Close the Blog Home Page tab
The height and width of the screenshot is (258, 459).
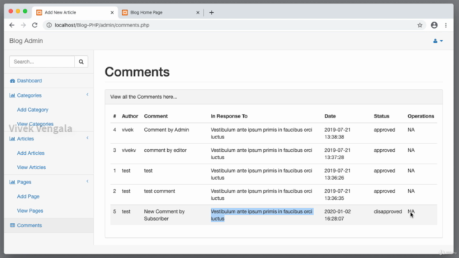point(198,13)
